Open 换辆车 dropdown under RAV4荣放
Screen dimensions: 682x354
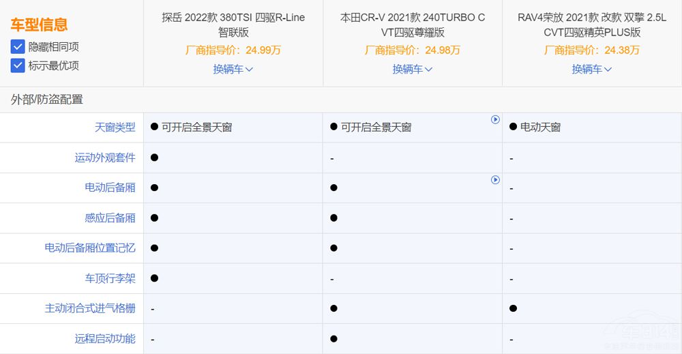(x=592, y=69)
